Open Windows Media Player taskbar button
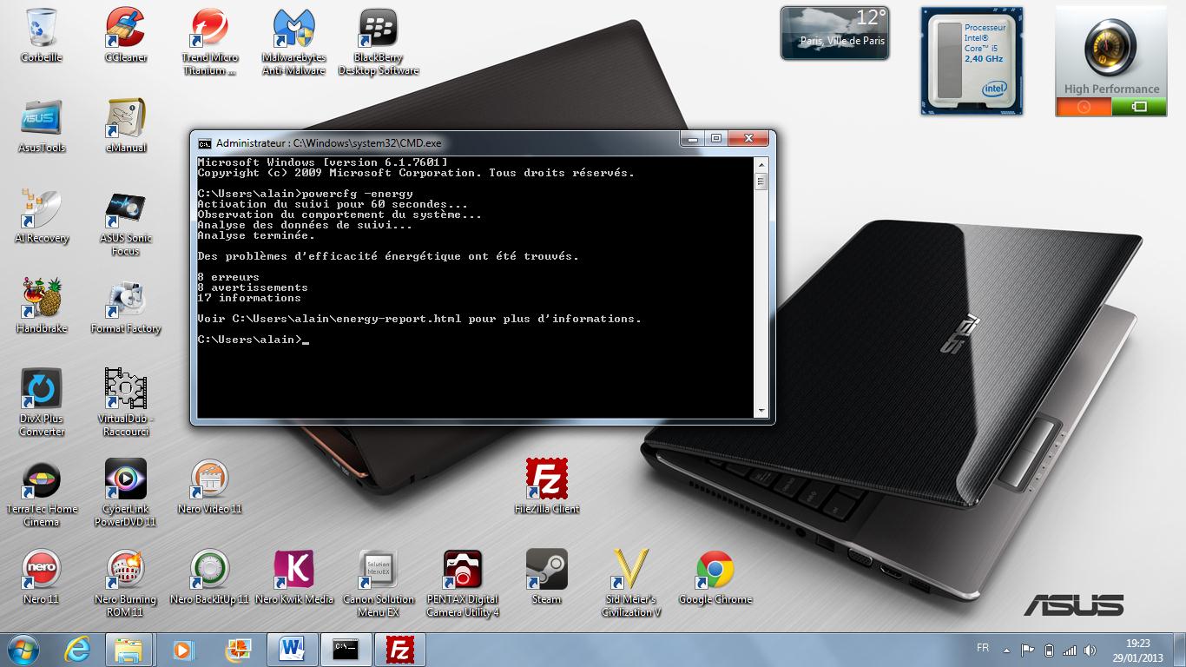 pos(183,650)
